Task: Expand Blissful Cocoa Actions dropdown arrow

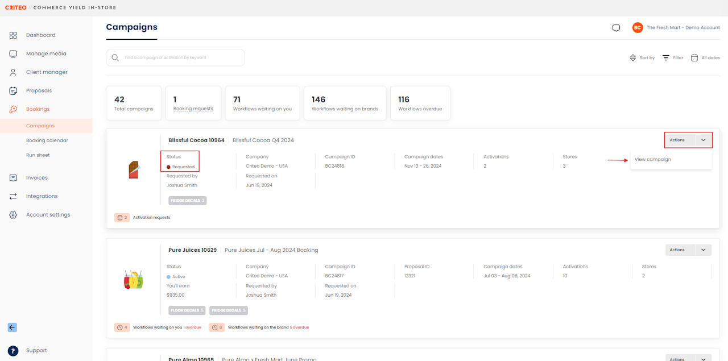Action: [x=704, y=140]
